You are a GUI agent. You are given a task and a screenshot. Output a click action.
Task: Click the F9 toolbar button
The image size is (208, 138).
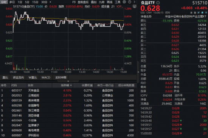pos(74,2)
